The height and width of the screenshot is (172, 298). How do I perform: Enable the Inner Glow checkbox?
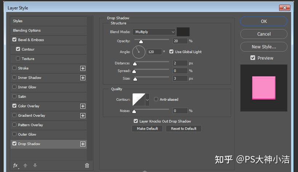(14, 87)
